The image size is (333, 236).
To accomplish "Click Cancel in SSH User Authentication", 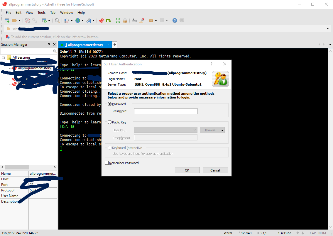I will pos(215,170).
